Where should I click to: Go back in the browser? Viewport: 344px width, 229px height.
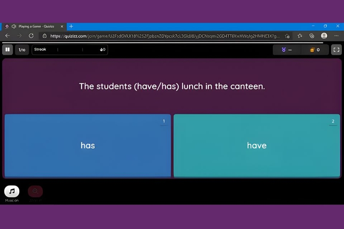click(7, 36)
